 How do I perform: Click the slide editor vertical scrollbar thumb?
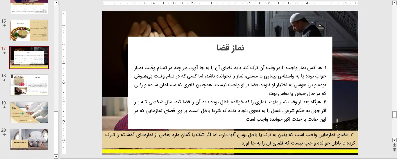(394, 114)
